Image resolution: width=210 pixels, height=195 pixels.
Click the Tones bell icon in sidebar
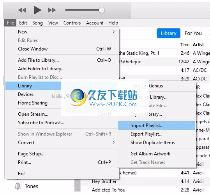(x=18, y=186)
